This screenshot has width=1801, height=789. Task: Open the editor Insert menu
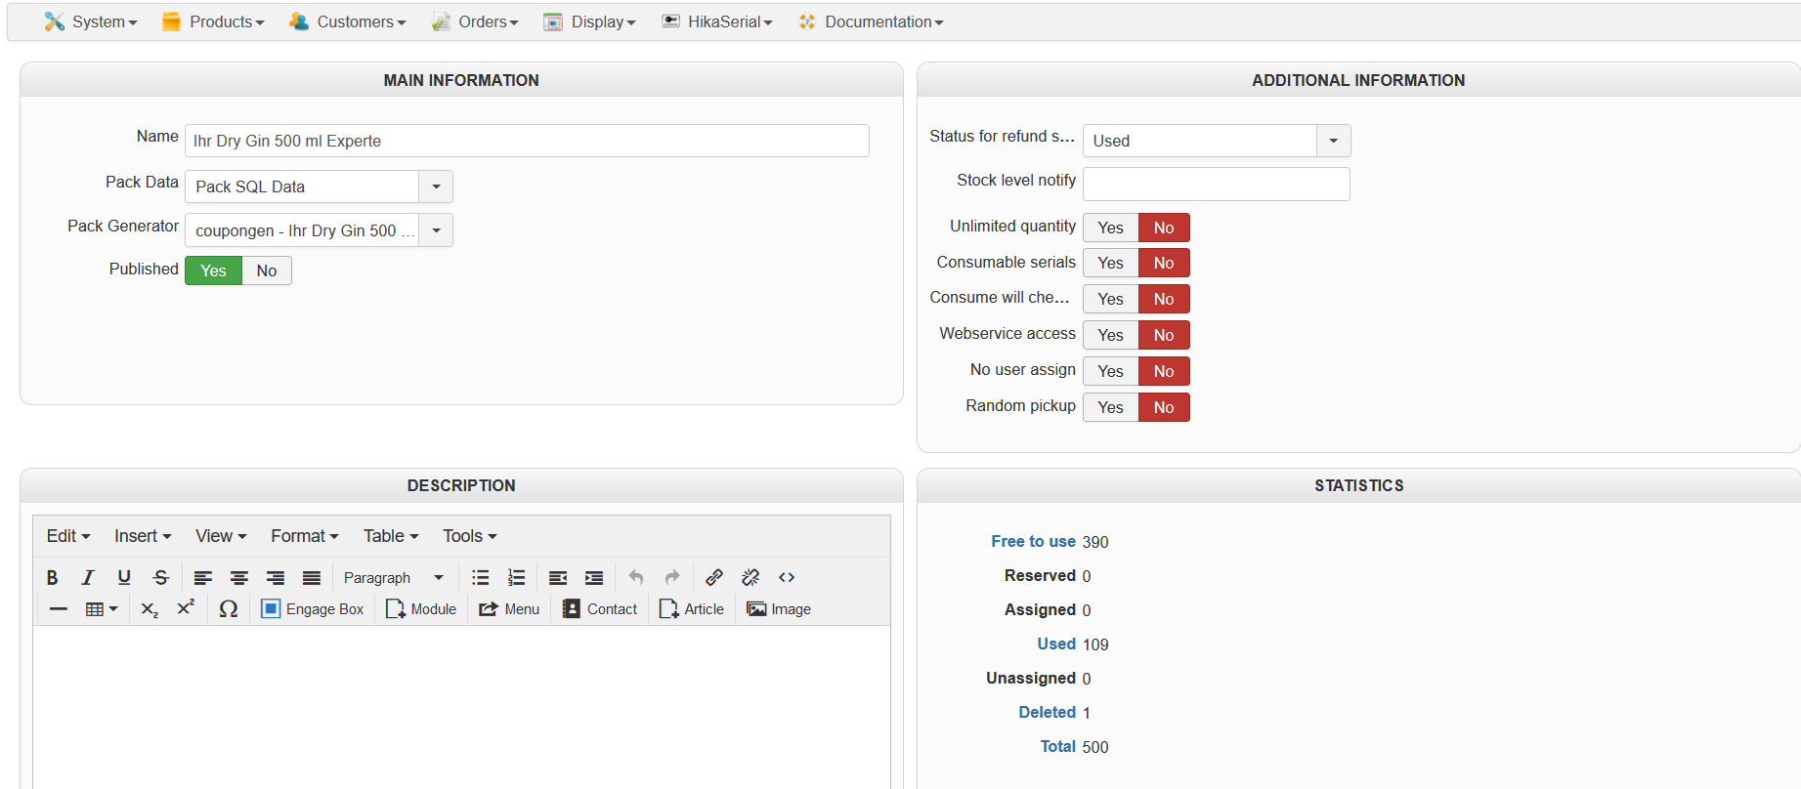143,536
